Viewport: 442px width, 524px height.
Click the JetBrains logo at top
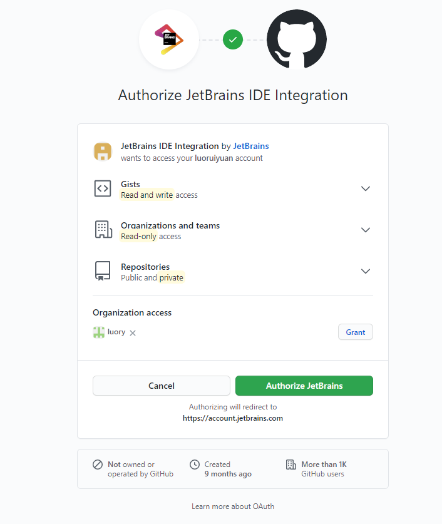click(x=169, y=39)
